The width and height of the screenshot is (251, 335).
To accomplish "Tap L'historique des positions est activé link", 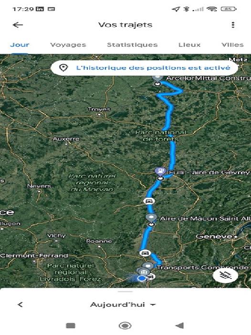I will coord(153,68).
